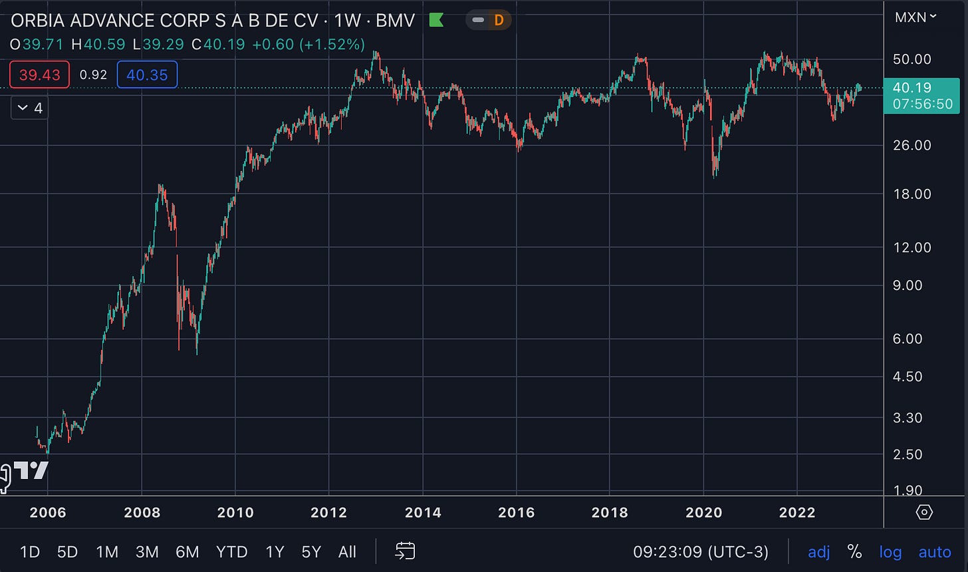
Task: Click the 50.00 price axis label
Action: pos(912,59)
